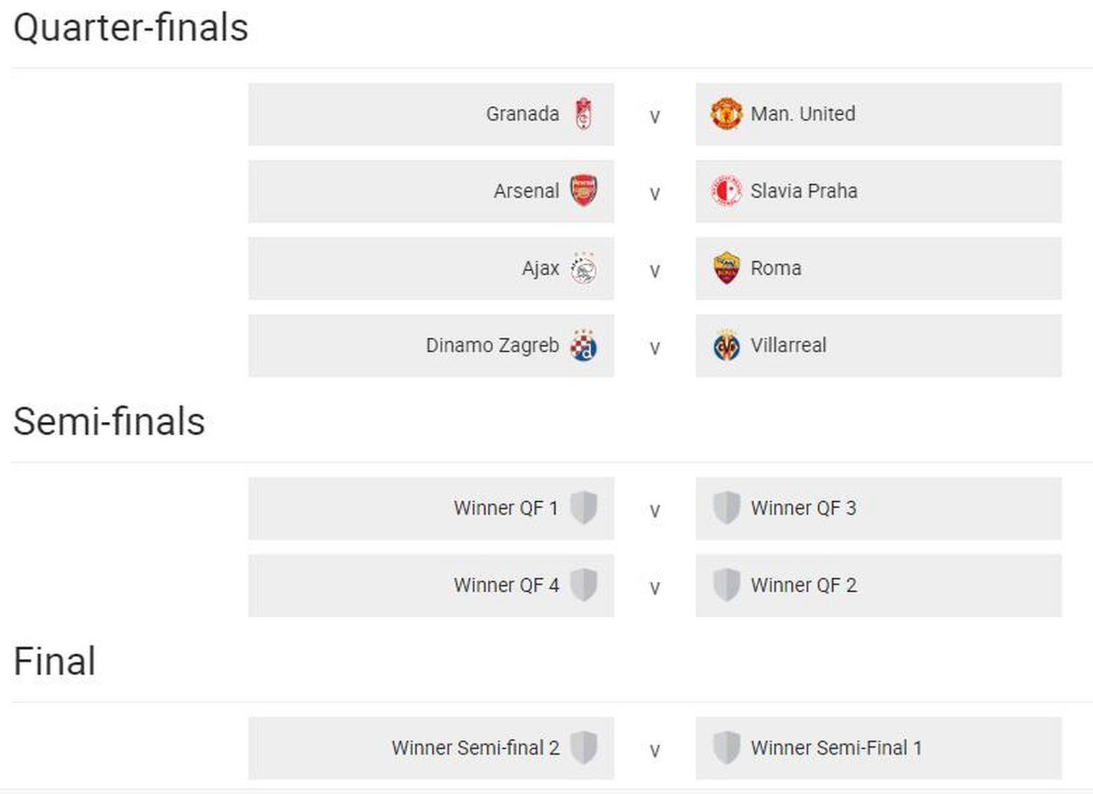Screen dimensions: 1093x794
Task: Click the Dinamo Zagreb crest
Action: tap(583, 346)
